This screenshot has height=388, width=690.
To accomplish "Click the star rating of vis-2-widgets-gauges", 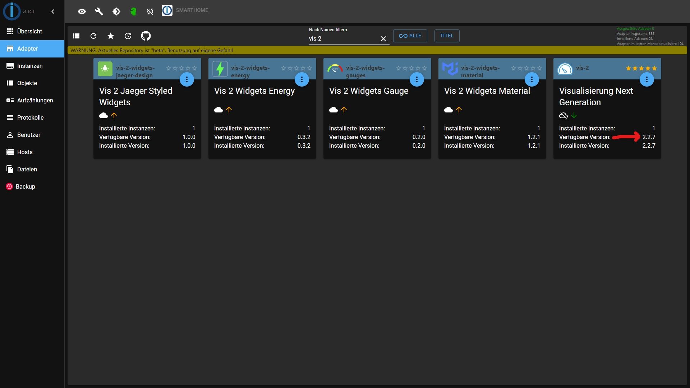I will [x=411, y=68].
